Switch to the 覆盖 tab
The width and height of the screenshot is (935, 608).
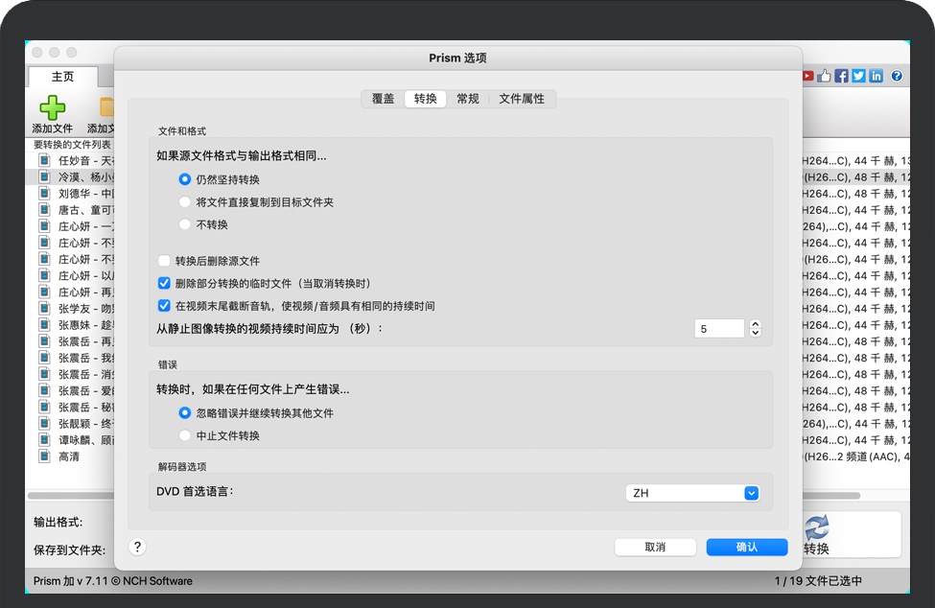coord(383,99)
